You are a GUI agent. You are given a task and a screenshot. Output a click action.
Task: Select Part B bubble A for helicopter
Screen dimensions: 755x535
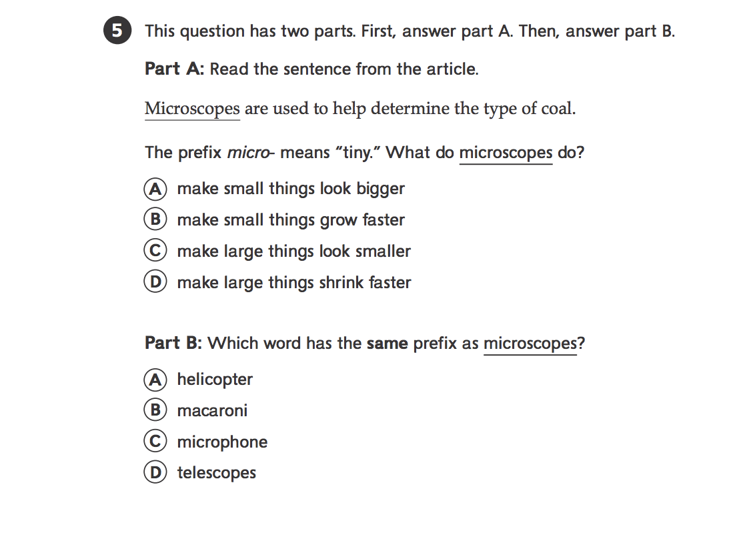(x=155, y=380)
